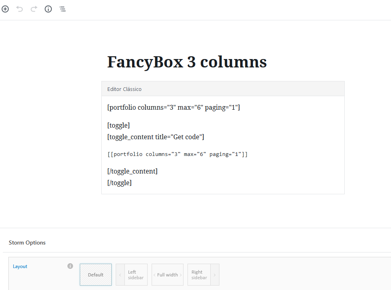Image resolution: width=391 pixels, height=290 pixels.
Task: Click the FancyBox 3 columns title field
Action: tap(187, 61)
